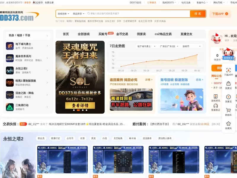Open the 永恒之塔2 AION icon
Viewport: 237px width, 178px height.
pyautogui.click(x=10, y=70)
